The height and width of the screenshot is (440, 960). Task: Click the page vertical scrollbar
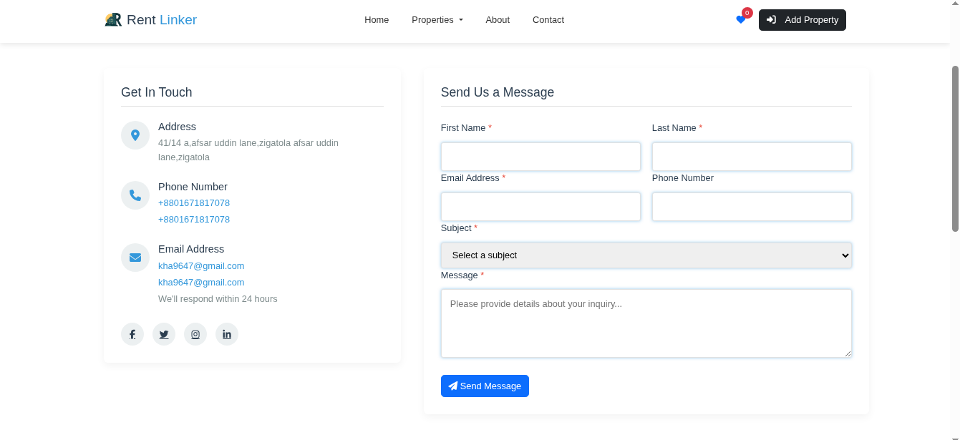(x=955, y=149)
